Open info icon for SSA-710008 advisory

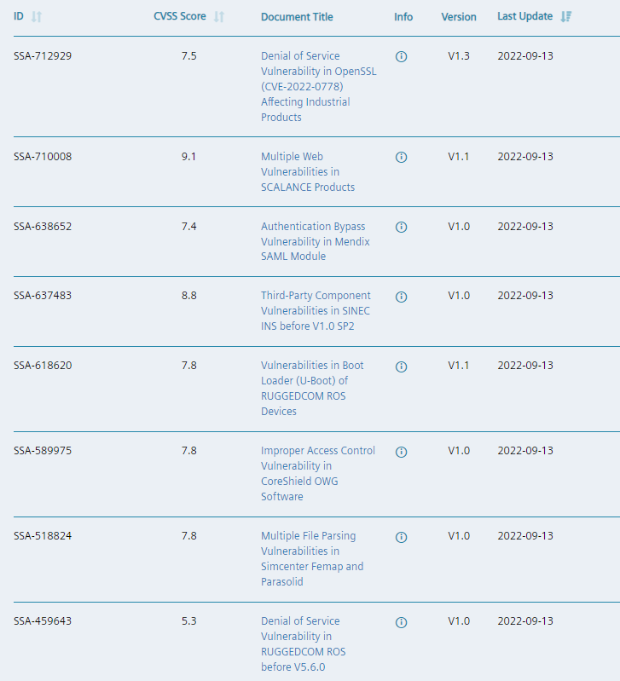[x=402, y=157]
